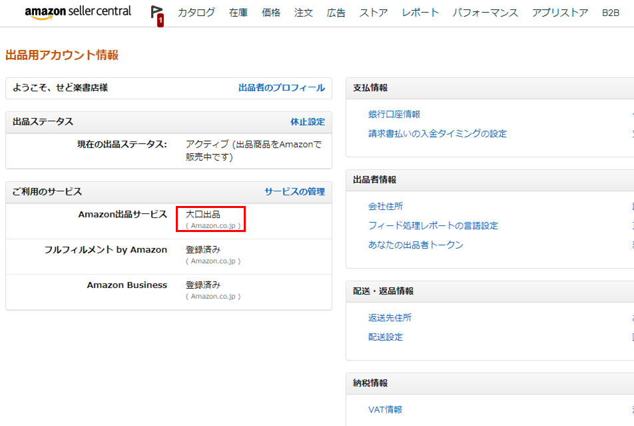Select the アクティブ status description text
Screen dimensions: 634x426
click(x=254, y=150)
